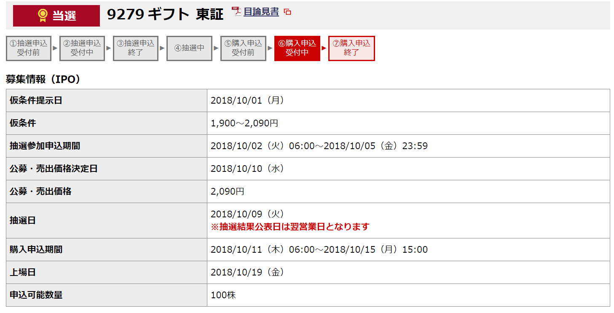Screen dimensions: 614x313
Task: Click the date 2018/10/10（水）
Action: point(247,169)
